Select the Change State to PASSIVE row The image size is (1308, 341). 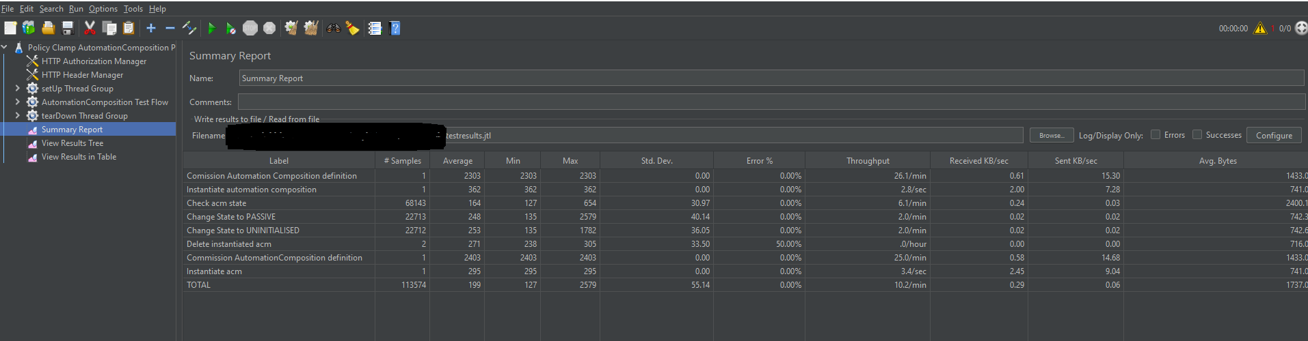pyautogui.click(x=745, y=216)
